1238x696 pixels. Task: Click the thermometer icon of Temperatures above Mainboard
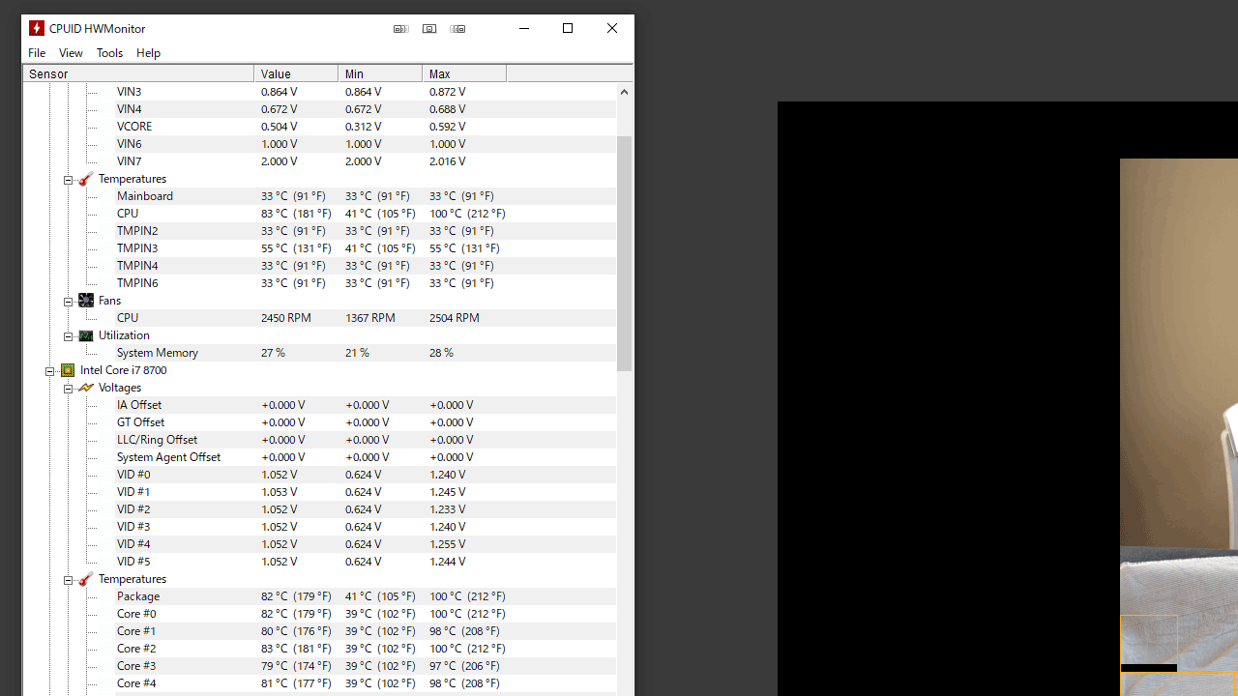(x=86, y=179)
